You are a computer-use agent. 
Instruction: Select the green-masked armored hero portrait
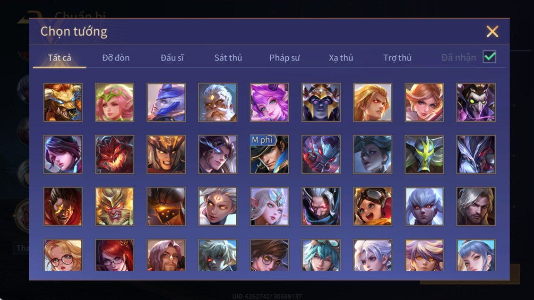point(424,154)
